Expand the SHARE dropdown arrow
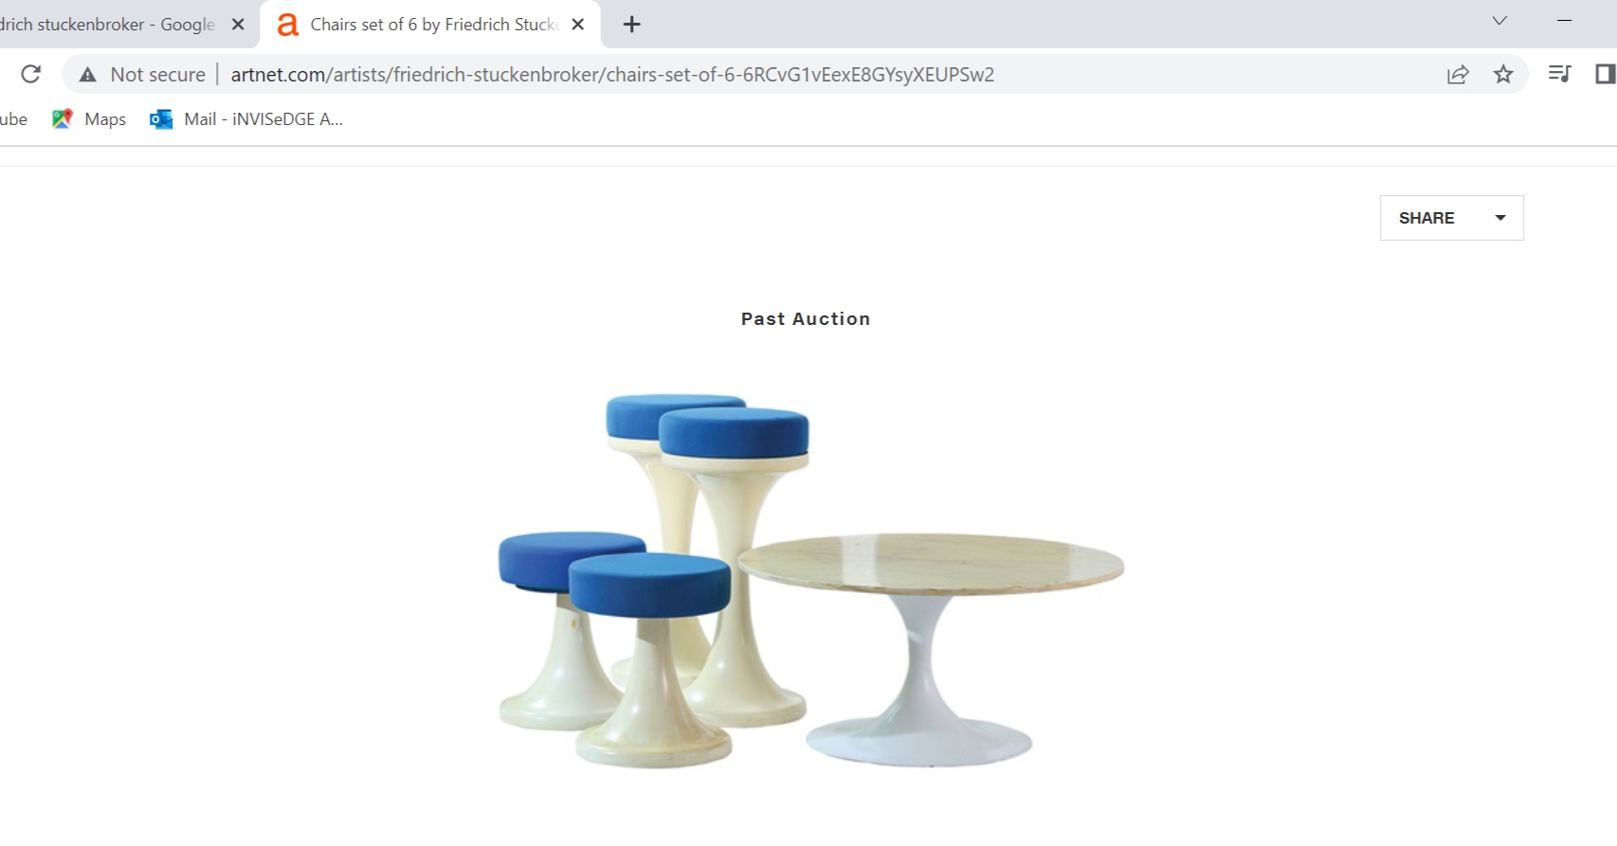This screenshot has height=846, width=1617. [1500, 218]
